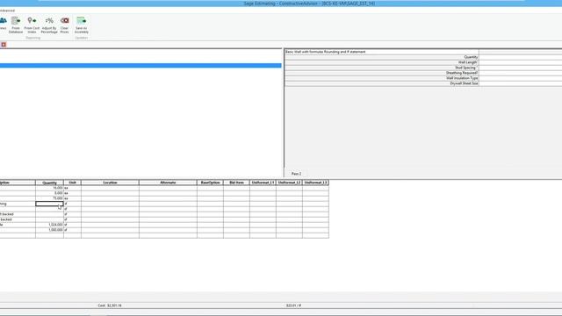Click the Uniformat_L1 column header
Image resolution: width=562 pixels, height=316 pixels.
[263, 183]
